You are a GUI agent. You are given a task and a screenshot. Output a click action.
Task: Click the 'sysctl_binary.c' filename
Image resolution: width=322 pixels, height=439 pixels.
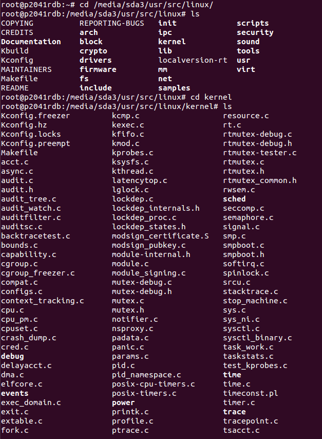[x=257, y=338]
